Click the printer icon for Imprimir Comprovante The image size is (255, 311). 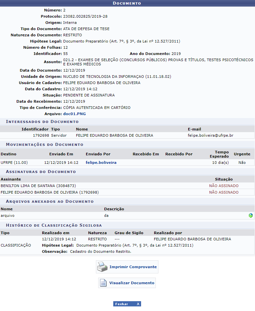click(102, 267)
